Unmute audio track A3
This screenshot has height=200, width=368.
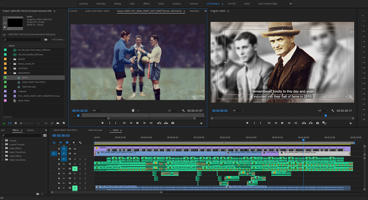[x=75, y=169]
